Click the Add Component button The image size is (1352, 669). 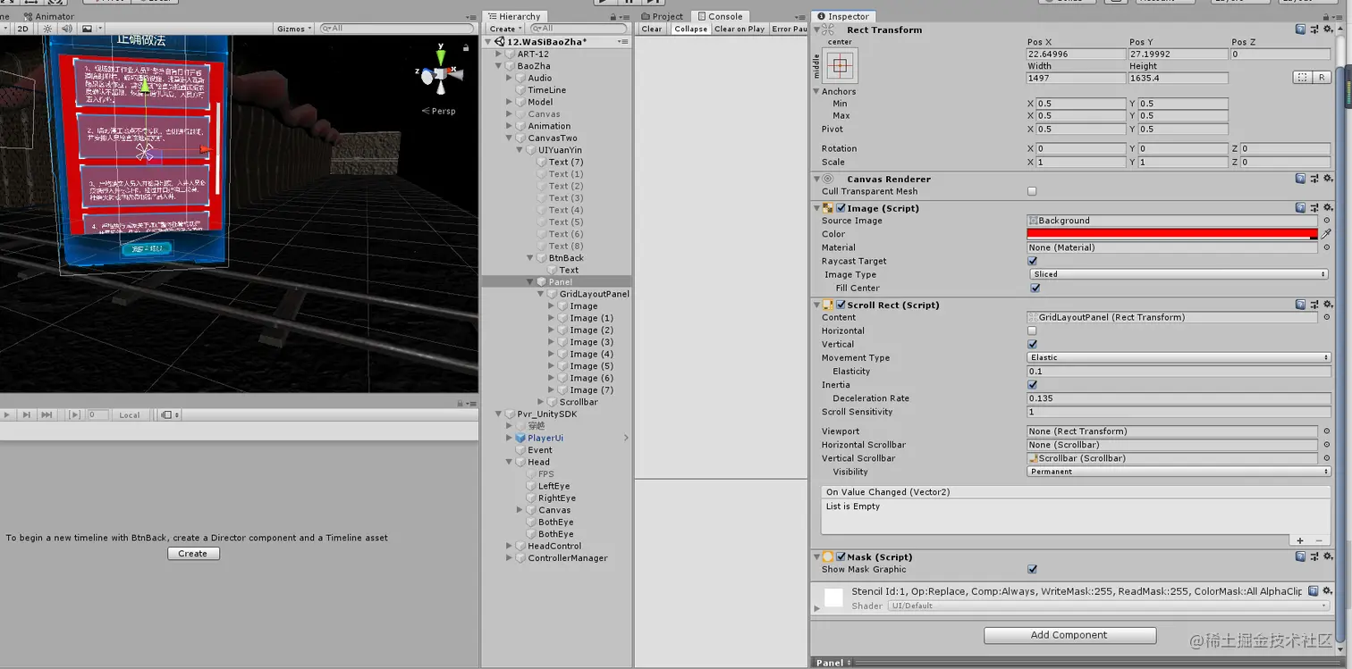coord(1069,635)
